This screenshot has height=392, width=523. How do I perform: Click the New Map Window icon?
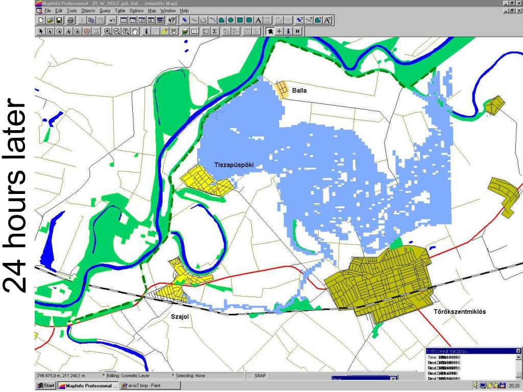133,20
